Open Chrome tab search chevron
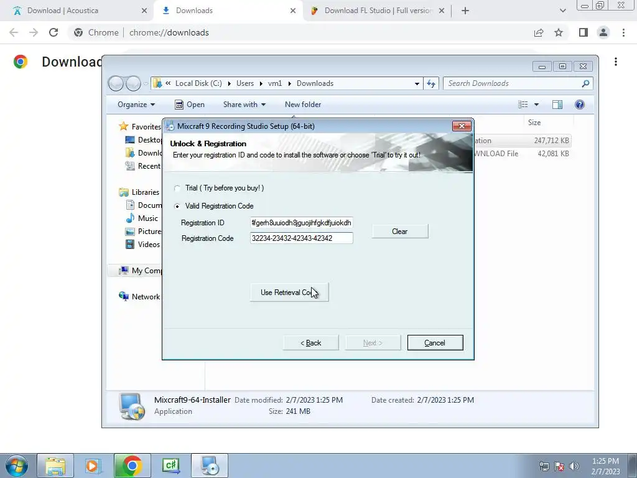Screen dimensions: 637x478 pos(562,11)
